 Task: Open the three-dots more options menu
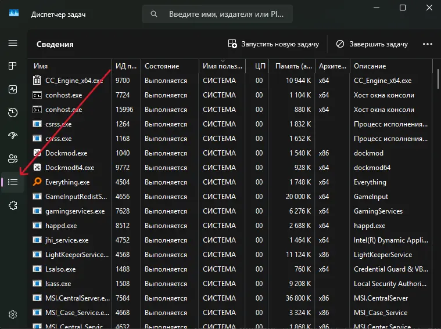pos(428,44)
